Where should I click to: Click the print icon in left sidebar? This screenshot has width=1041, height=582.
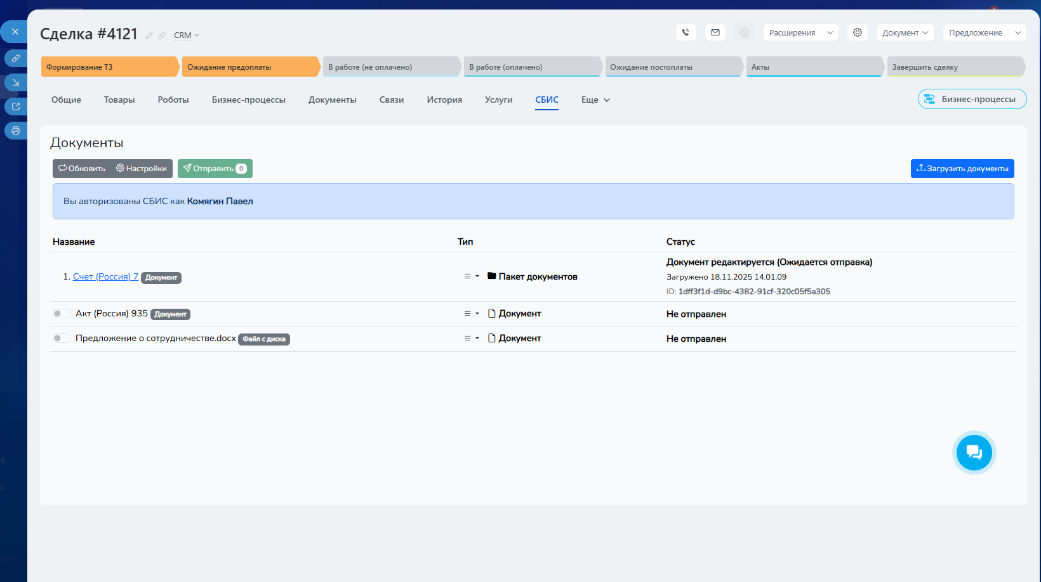click(16, 131)
